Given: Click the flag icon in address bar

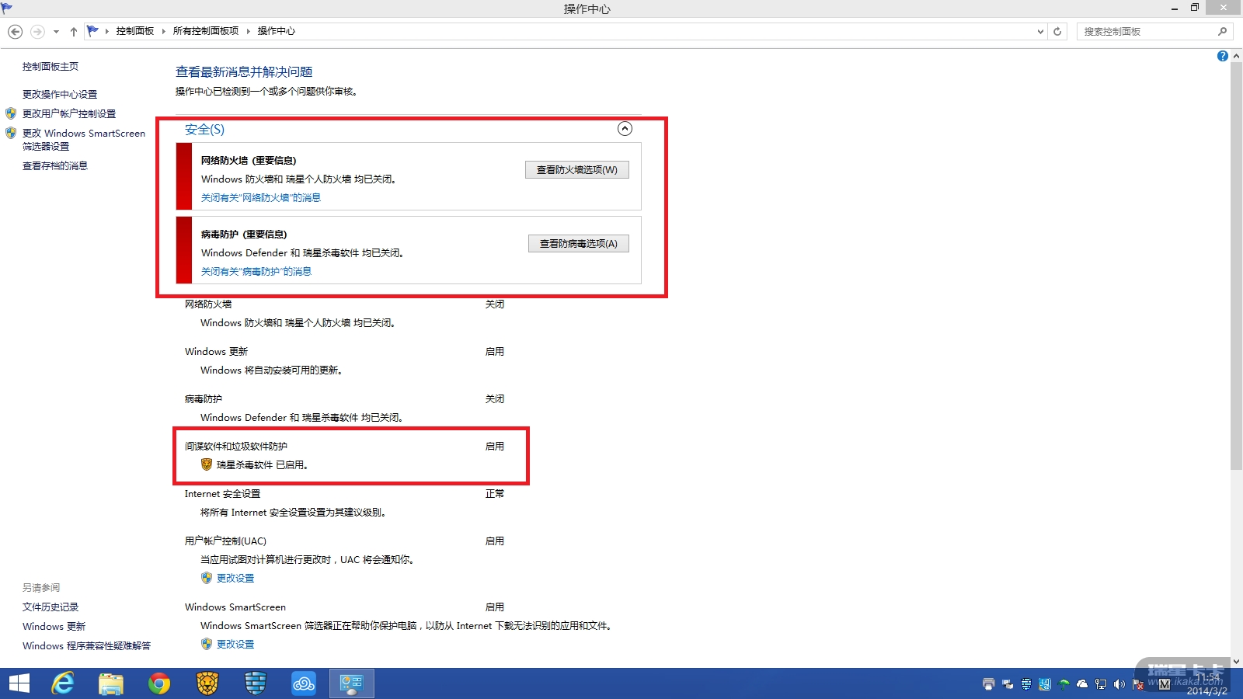Looking at the screenshot, I should (93, 31).
